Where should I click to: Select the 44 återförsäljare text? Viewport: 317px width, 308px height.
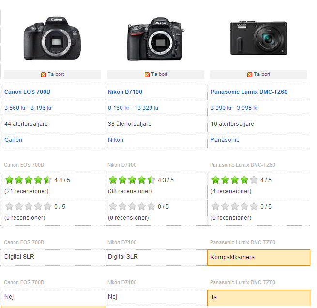tap(26, 124)
